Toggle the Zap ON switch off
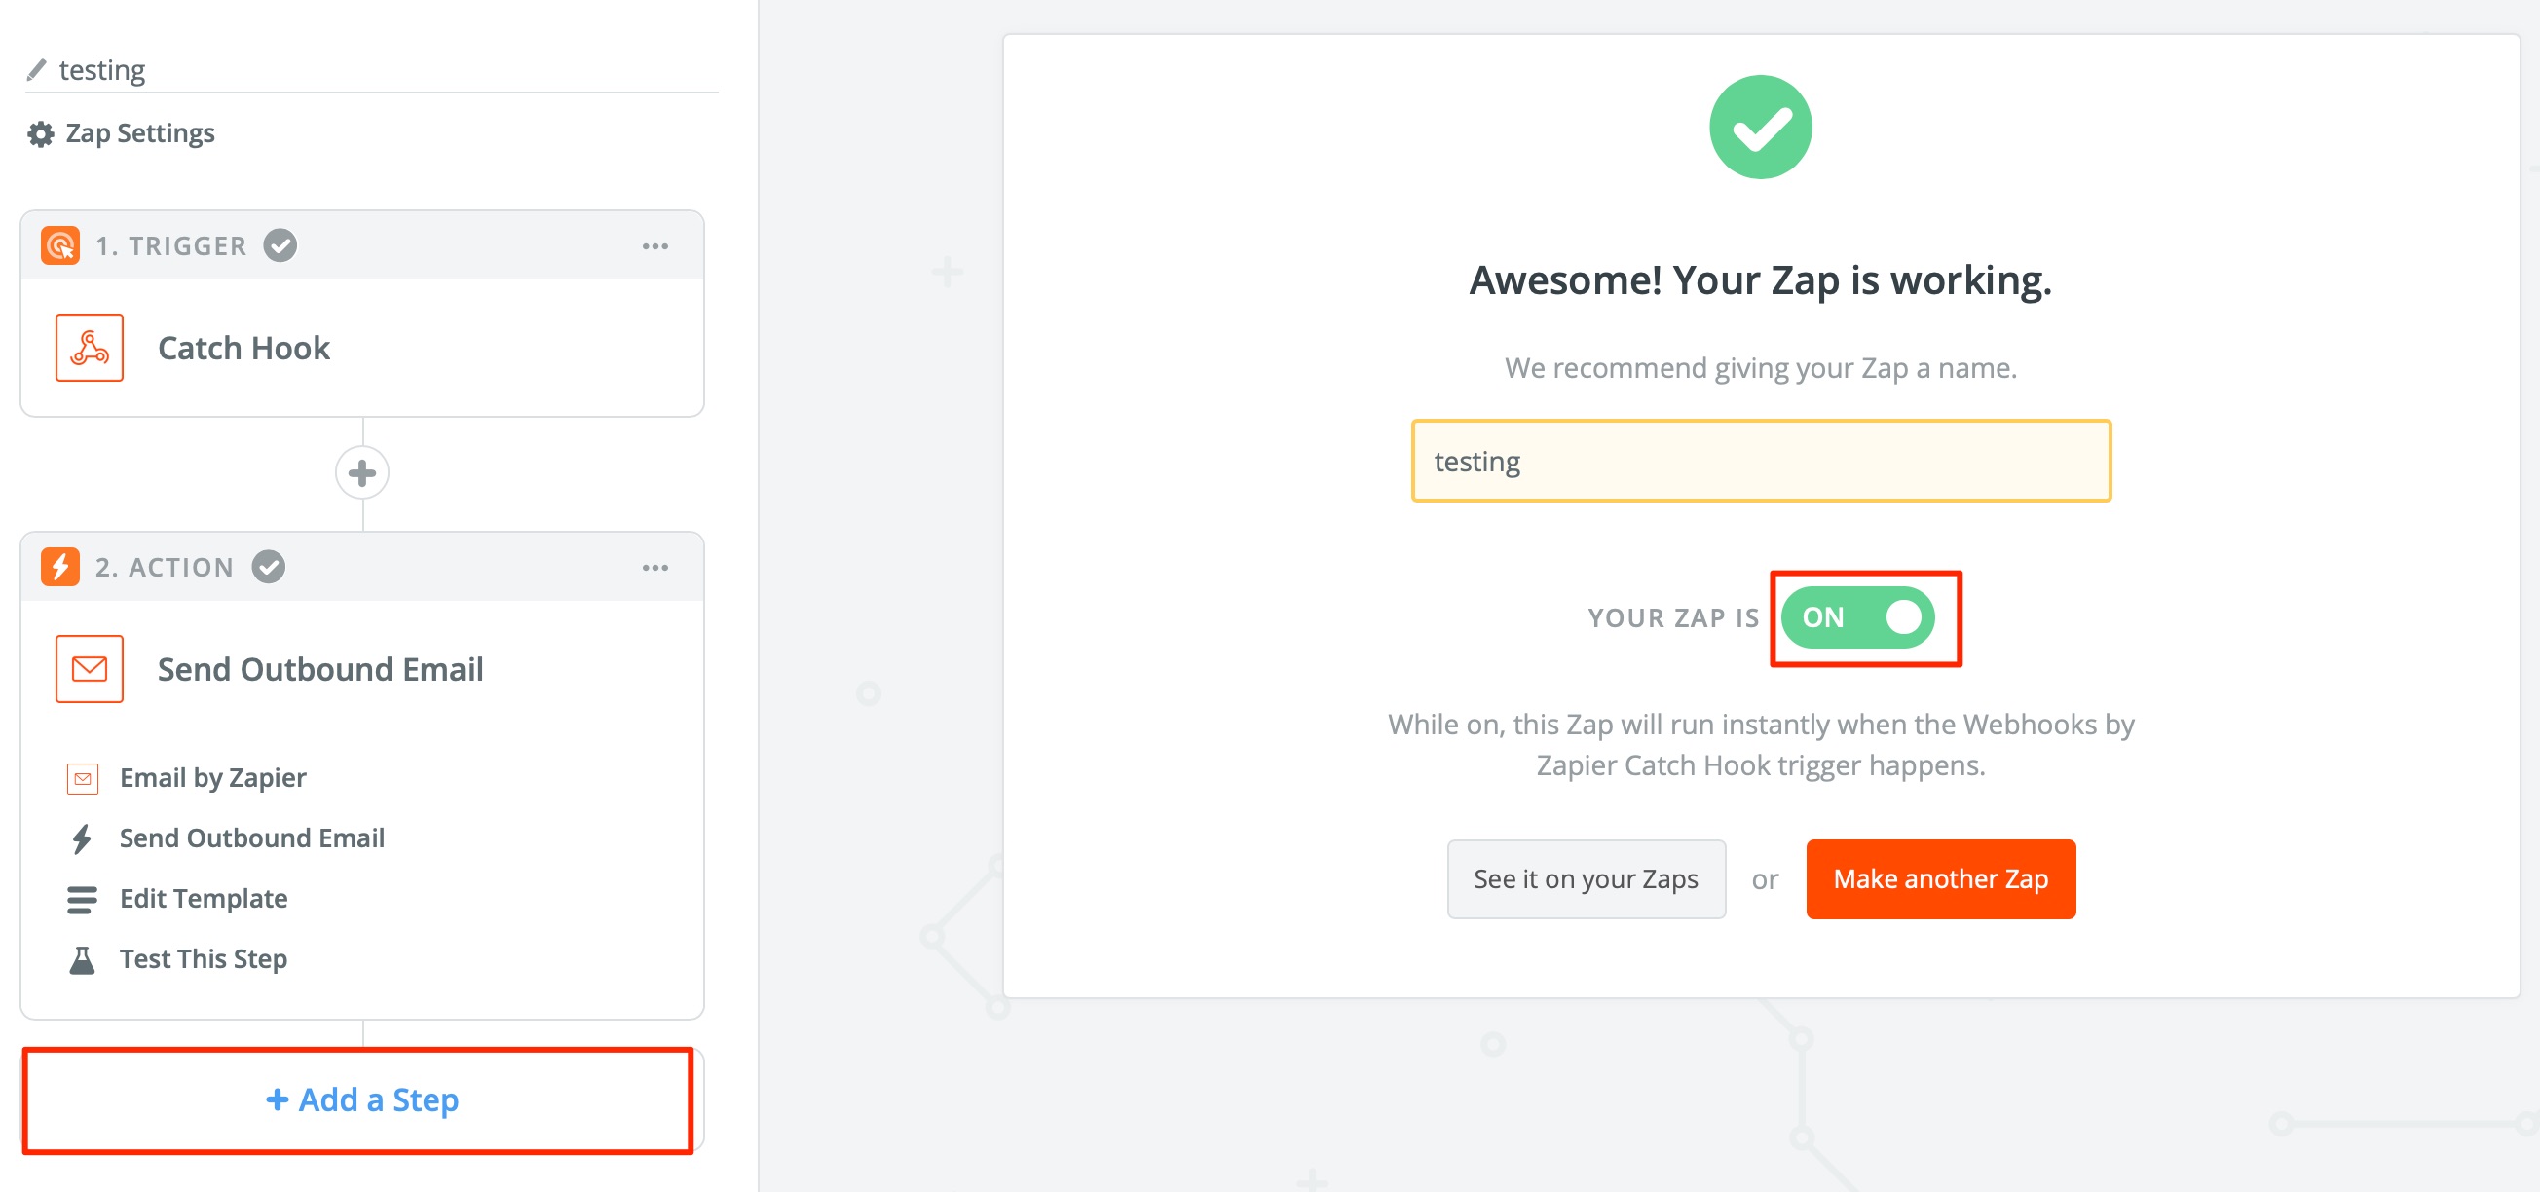2540x1192 pixels. point(1857,618)
